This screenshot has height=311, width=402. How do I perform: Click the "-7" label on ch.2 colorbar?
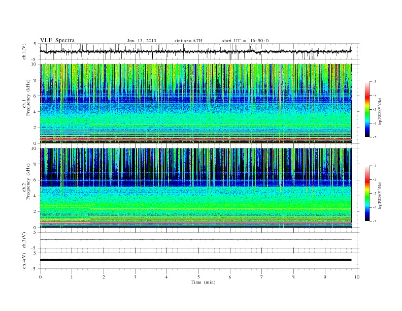[375, 221]
